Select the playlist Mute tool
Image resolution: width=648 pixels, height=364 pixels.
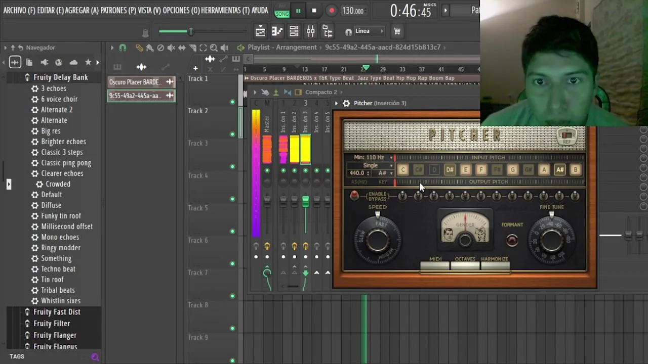tap(171, 48)
